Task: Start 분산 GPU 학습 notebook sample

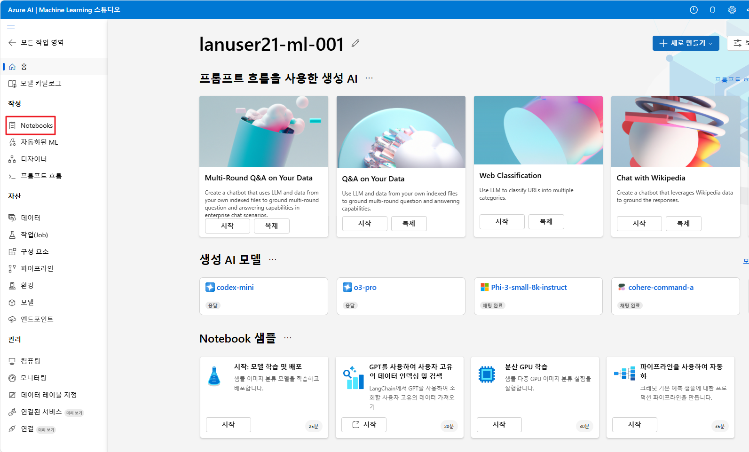Action: (499, 425)
